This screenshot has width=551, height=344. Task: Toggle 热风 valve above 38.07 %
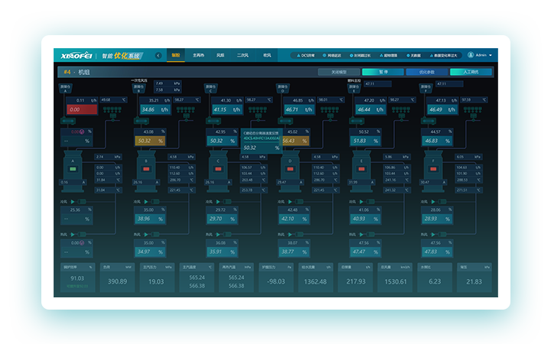[299, 234]
